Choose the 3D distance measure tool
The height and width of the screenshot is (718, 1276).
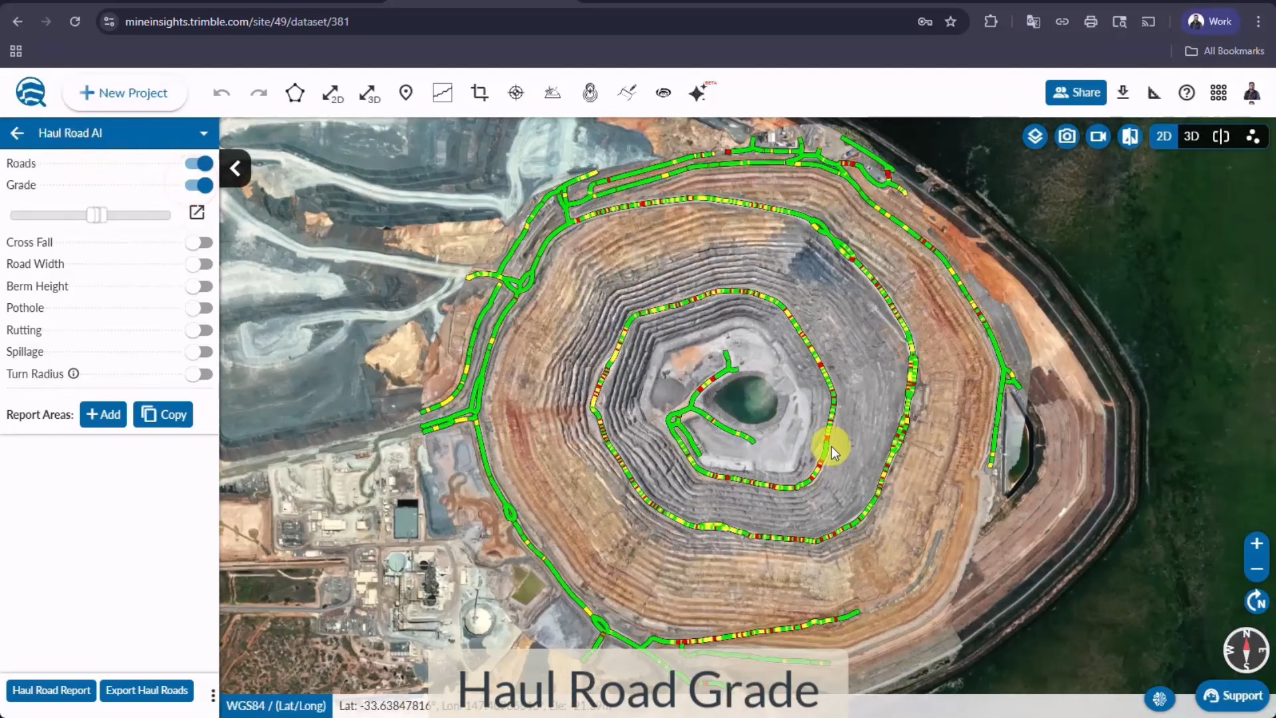tap(370, 93)
